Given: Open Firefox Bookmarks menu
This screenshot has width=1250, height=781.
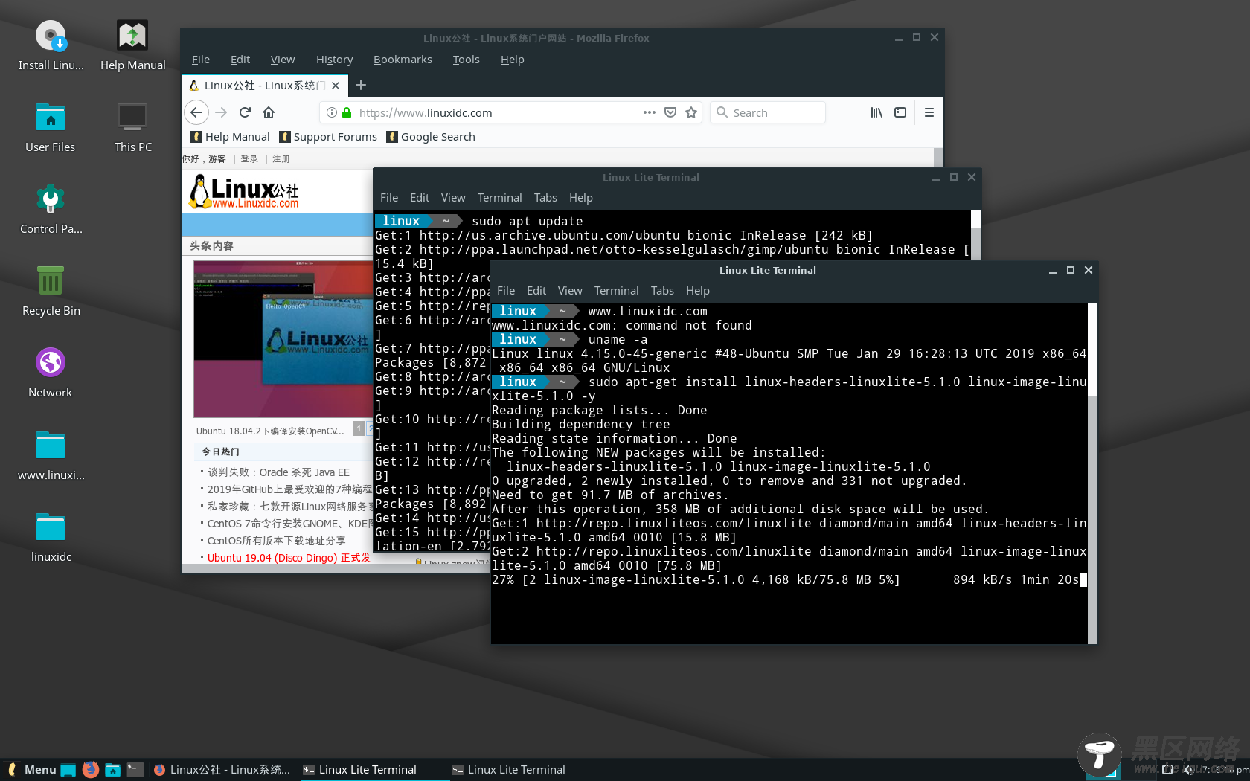Looking at the screenshot, I should (x=403, y=60).
